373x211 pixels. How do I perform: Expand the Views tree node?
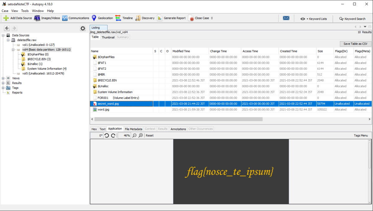coord(3,78)
